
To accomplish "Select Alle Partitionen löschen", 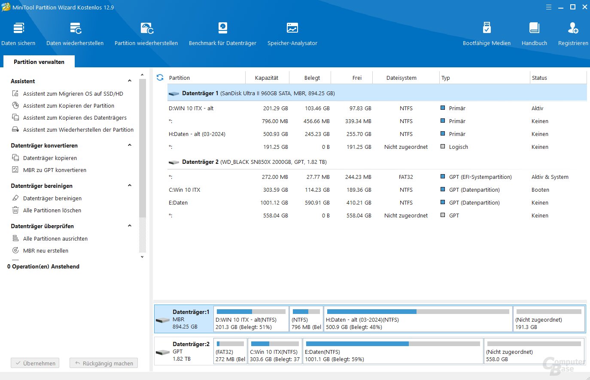I will [51, 210].
